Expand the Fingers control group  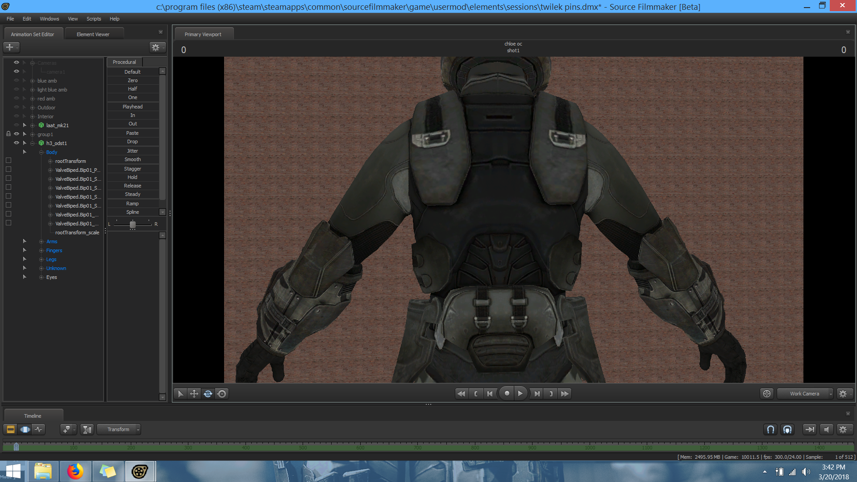coord(42,250)
